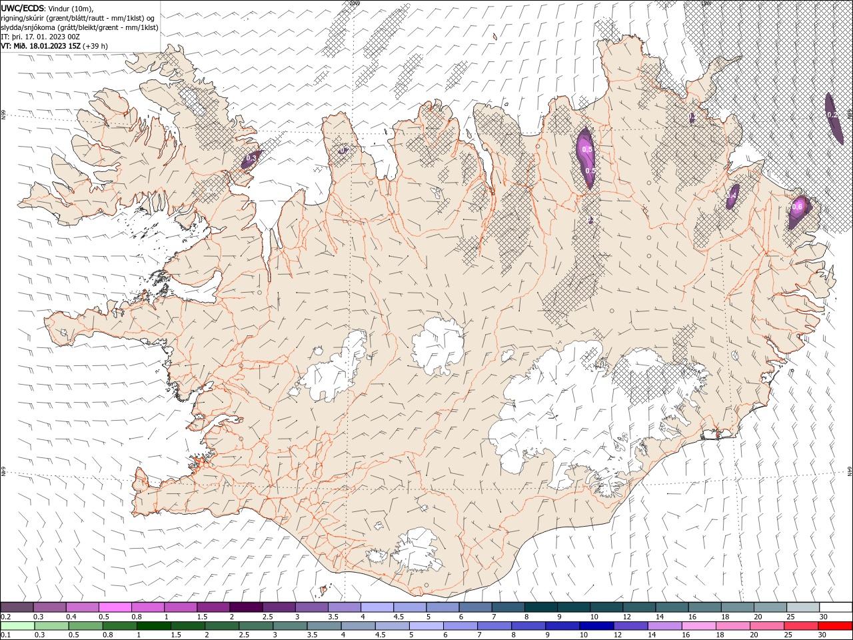This screenshot has width=853, height=640.
Task: Pick the darkest purple 2–2.5 snow legend swatch
Action: pos(246,607)
